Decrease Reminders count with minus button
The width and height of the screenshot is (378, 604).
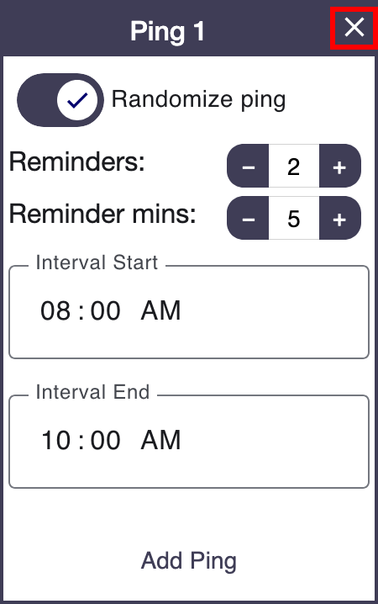[x=248, y=166]
